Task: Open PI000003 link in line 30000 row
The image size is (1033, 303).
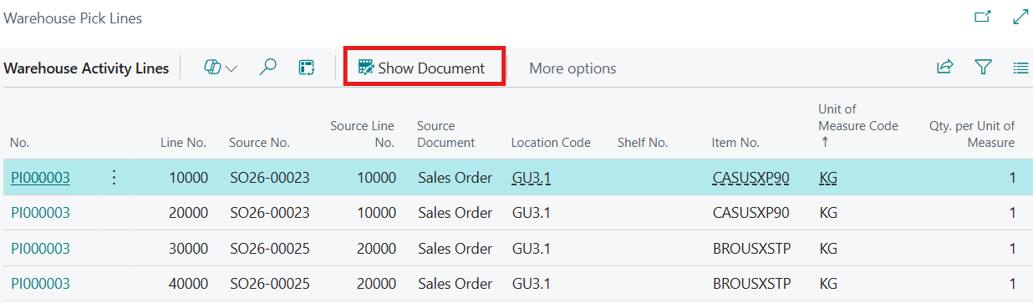Action: pos(40,249)
